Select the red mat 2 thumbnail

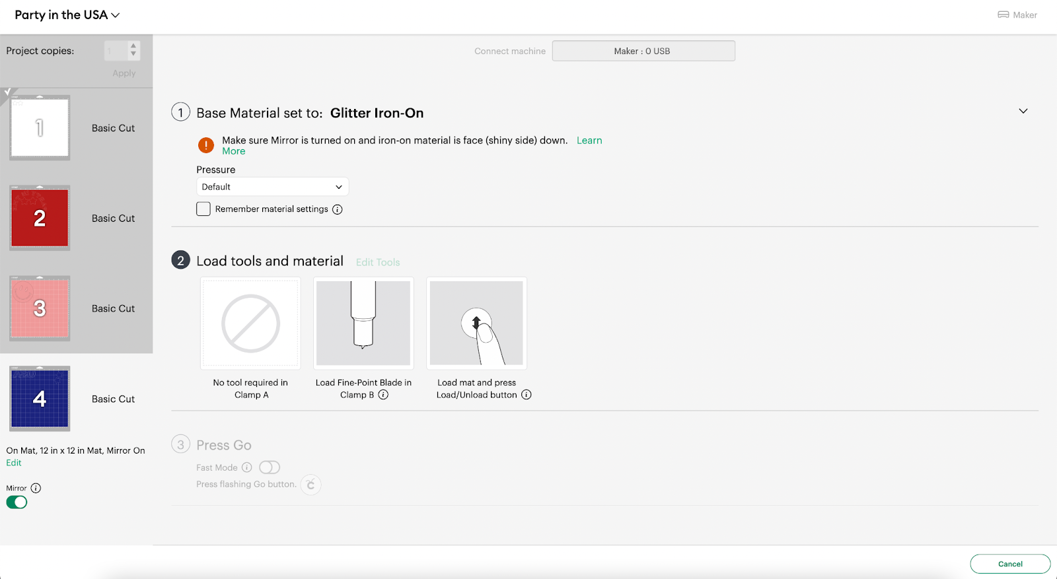(x=40, y=218)
